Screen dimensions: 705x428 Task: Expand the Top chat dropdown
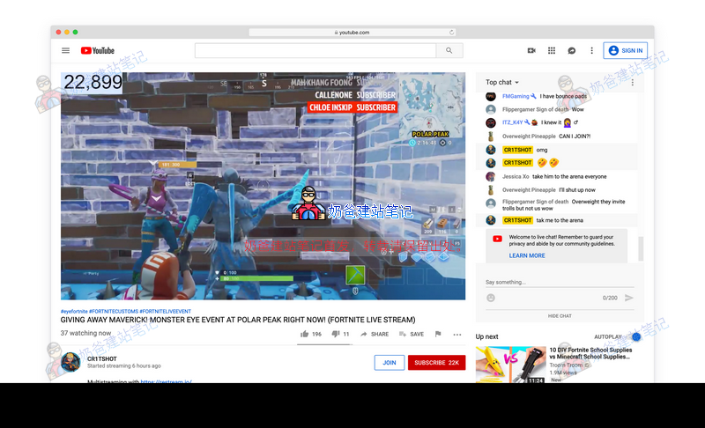point(502,82)
